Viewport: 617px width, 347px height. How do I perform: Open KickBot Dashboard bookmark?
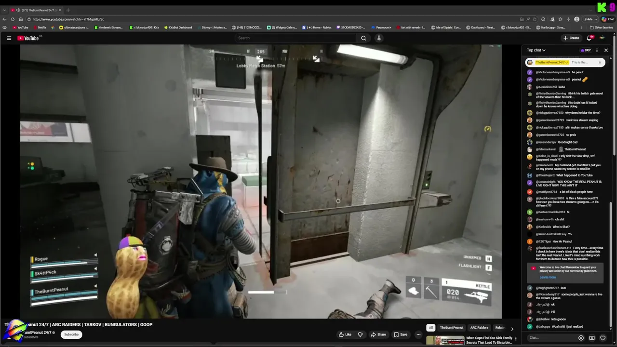coord(178,27)
